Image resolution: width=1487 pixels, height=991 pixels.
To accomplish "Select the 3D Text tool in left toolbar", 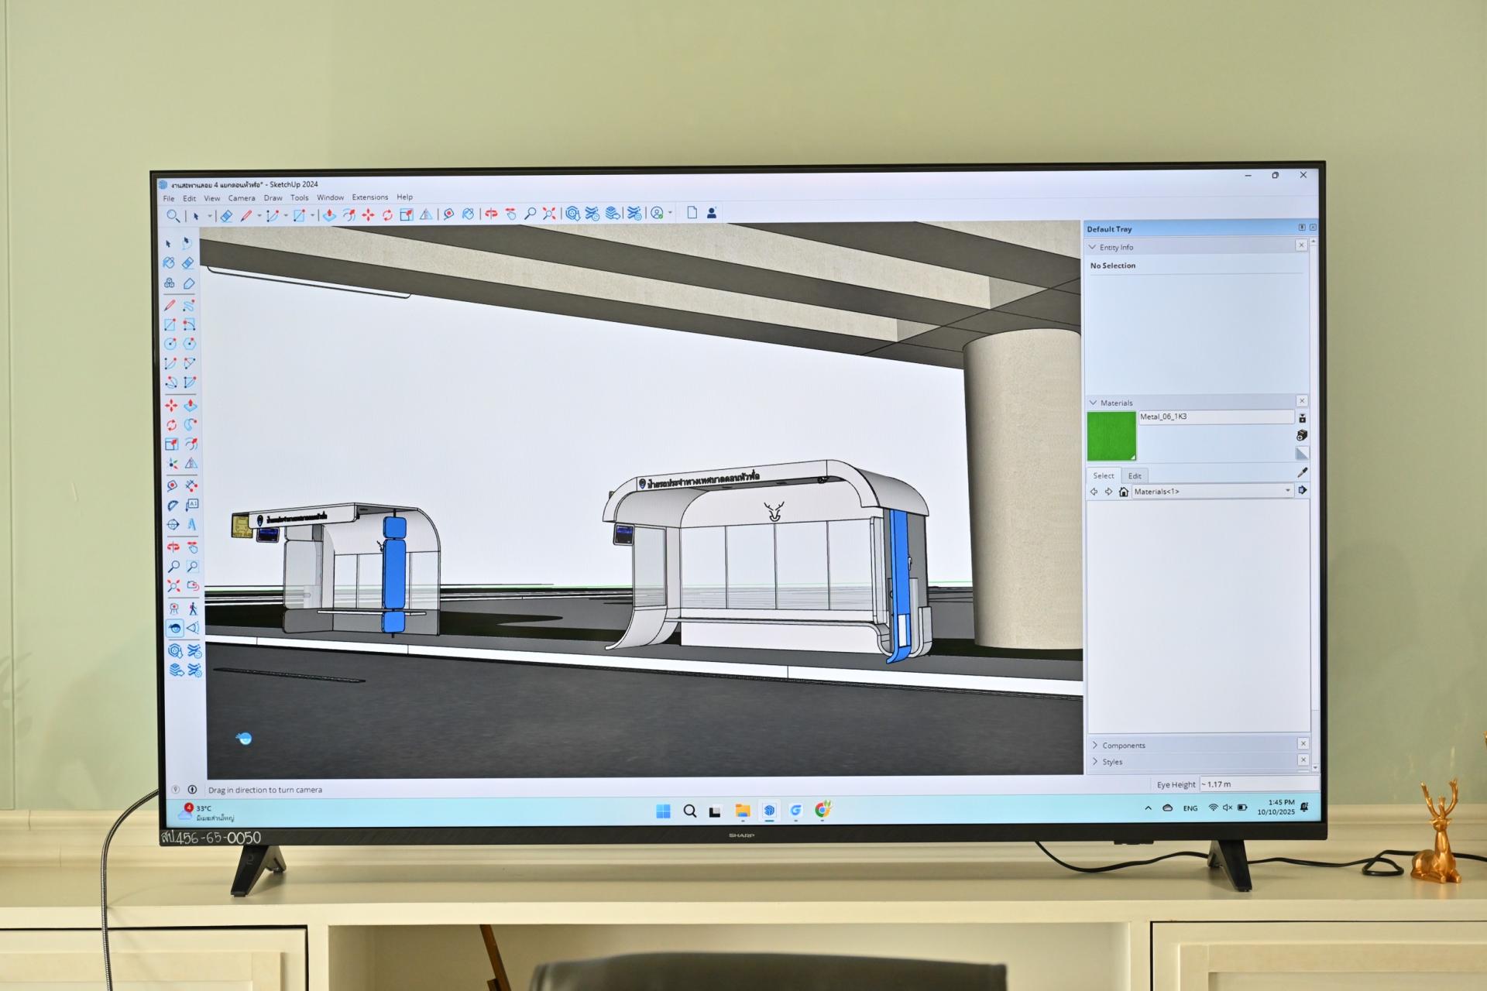I will tap(192, 524).
